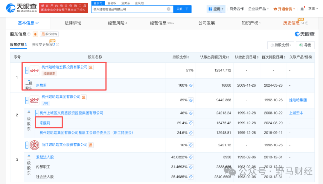This screenshot has width=323, height=184.
Task: Choose 查风险 search mode tab
Action: click(x=139, y=3)
